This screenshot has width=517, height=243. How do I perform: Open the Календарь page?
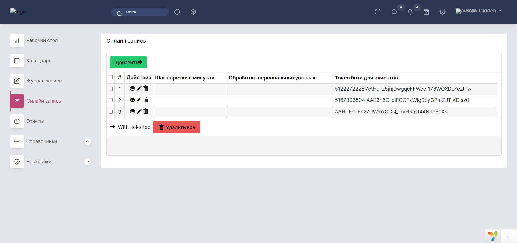[39, 61]
